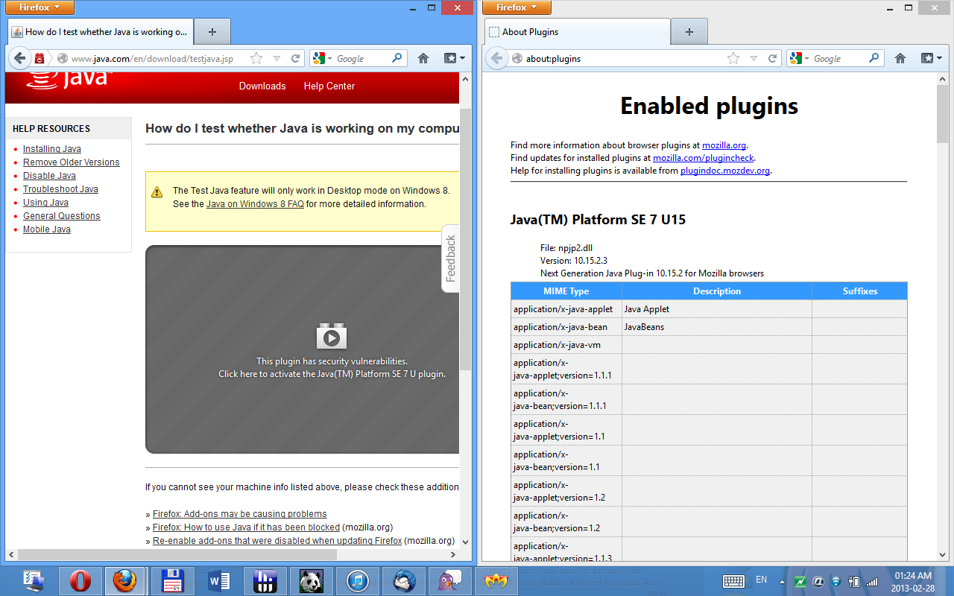Viewport: 954px width, 596px height.
Task: Open Microsoft Word from the taskbar
Action: (x=218, y=580)
